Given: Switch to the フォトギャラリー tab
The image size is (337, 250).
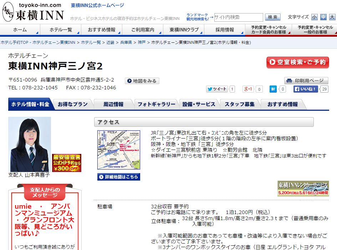Looking at the screenshot, I should tap(156, 104).
